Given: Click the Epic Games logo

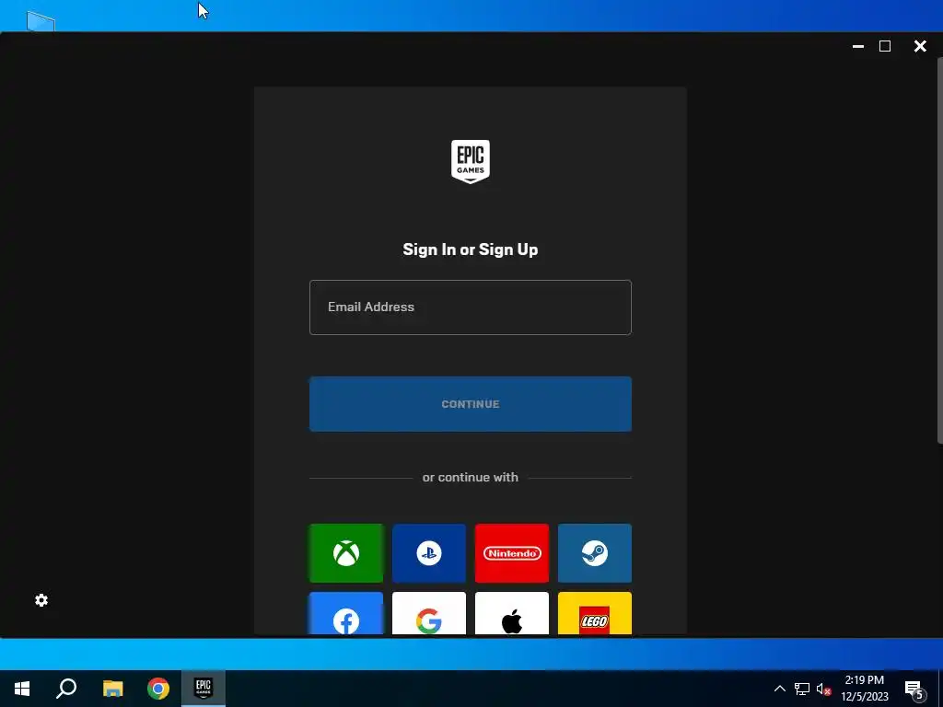Looking at the screenshot, I should (x=471, y=161).
